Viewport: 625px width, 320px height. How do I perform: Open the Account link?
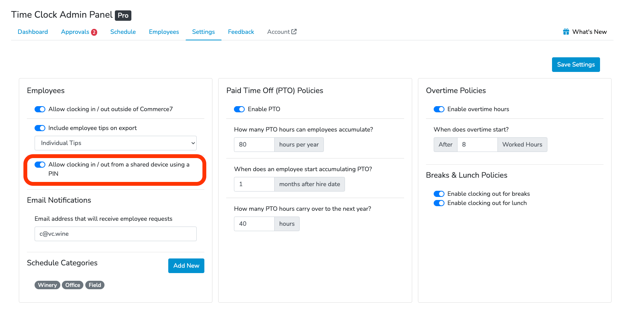282,32
